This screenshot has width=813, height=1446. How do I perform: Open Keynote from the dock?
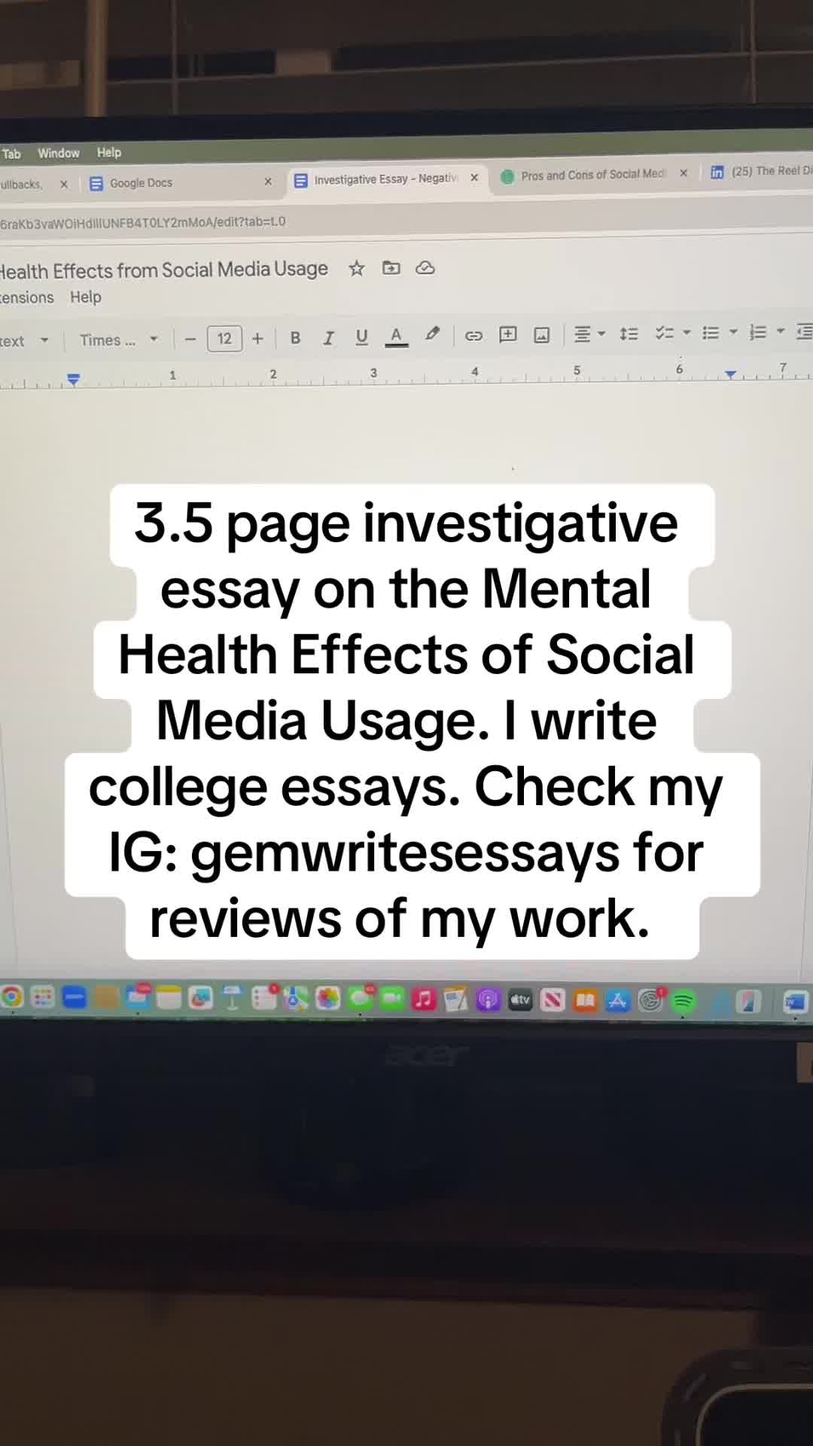[232, 999]
